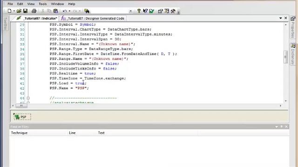Open the hammer tools icon

(173, 11)
